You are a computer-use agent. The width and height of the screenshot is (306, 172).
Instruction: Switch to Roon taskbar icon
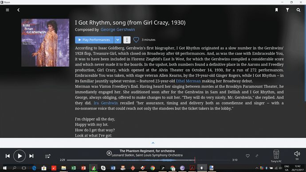click(x=202, y=168)
